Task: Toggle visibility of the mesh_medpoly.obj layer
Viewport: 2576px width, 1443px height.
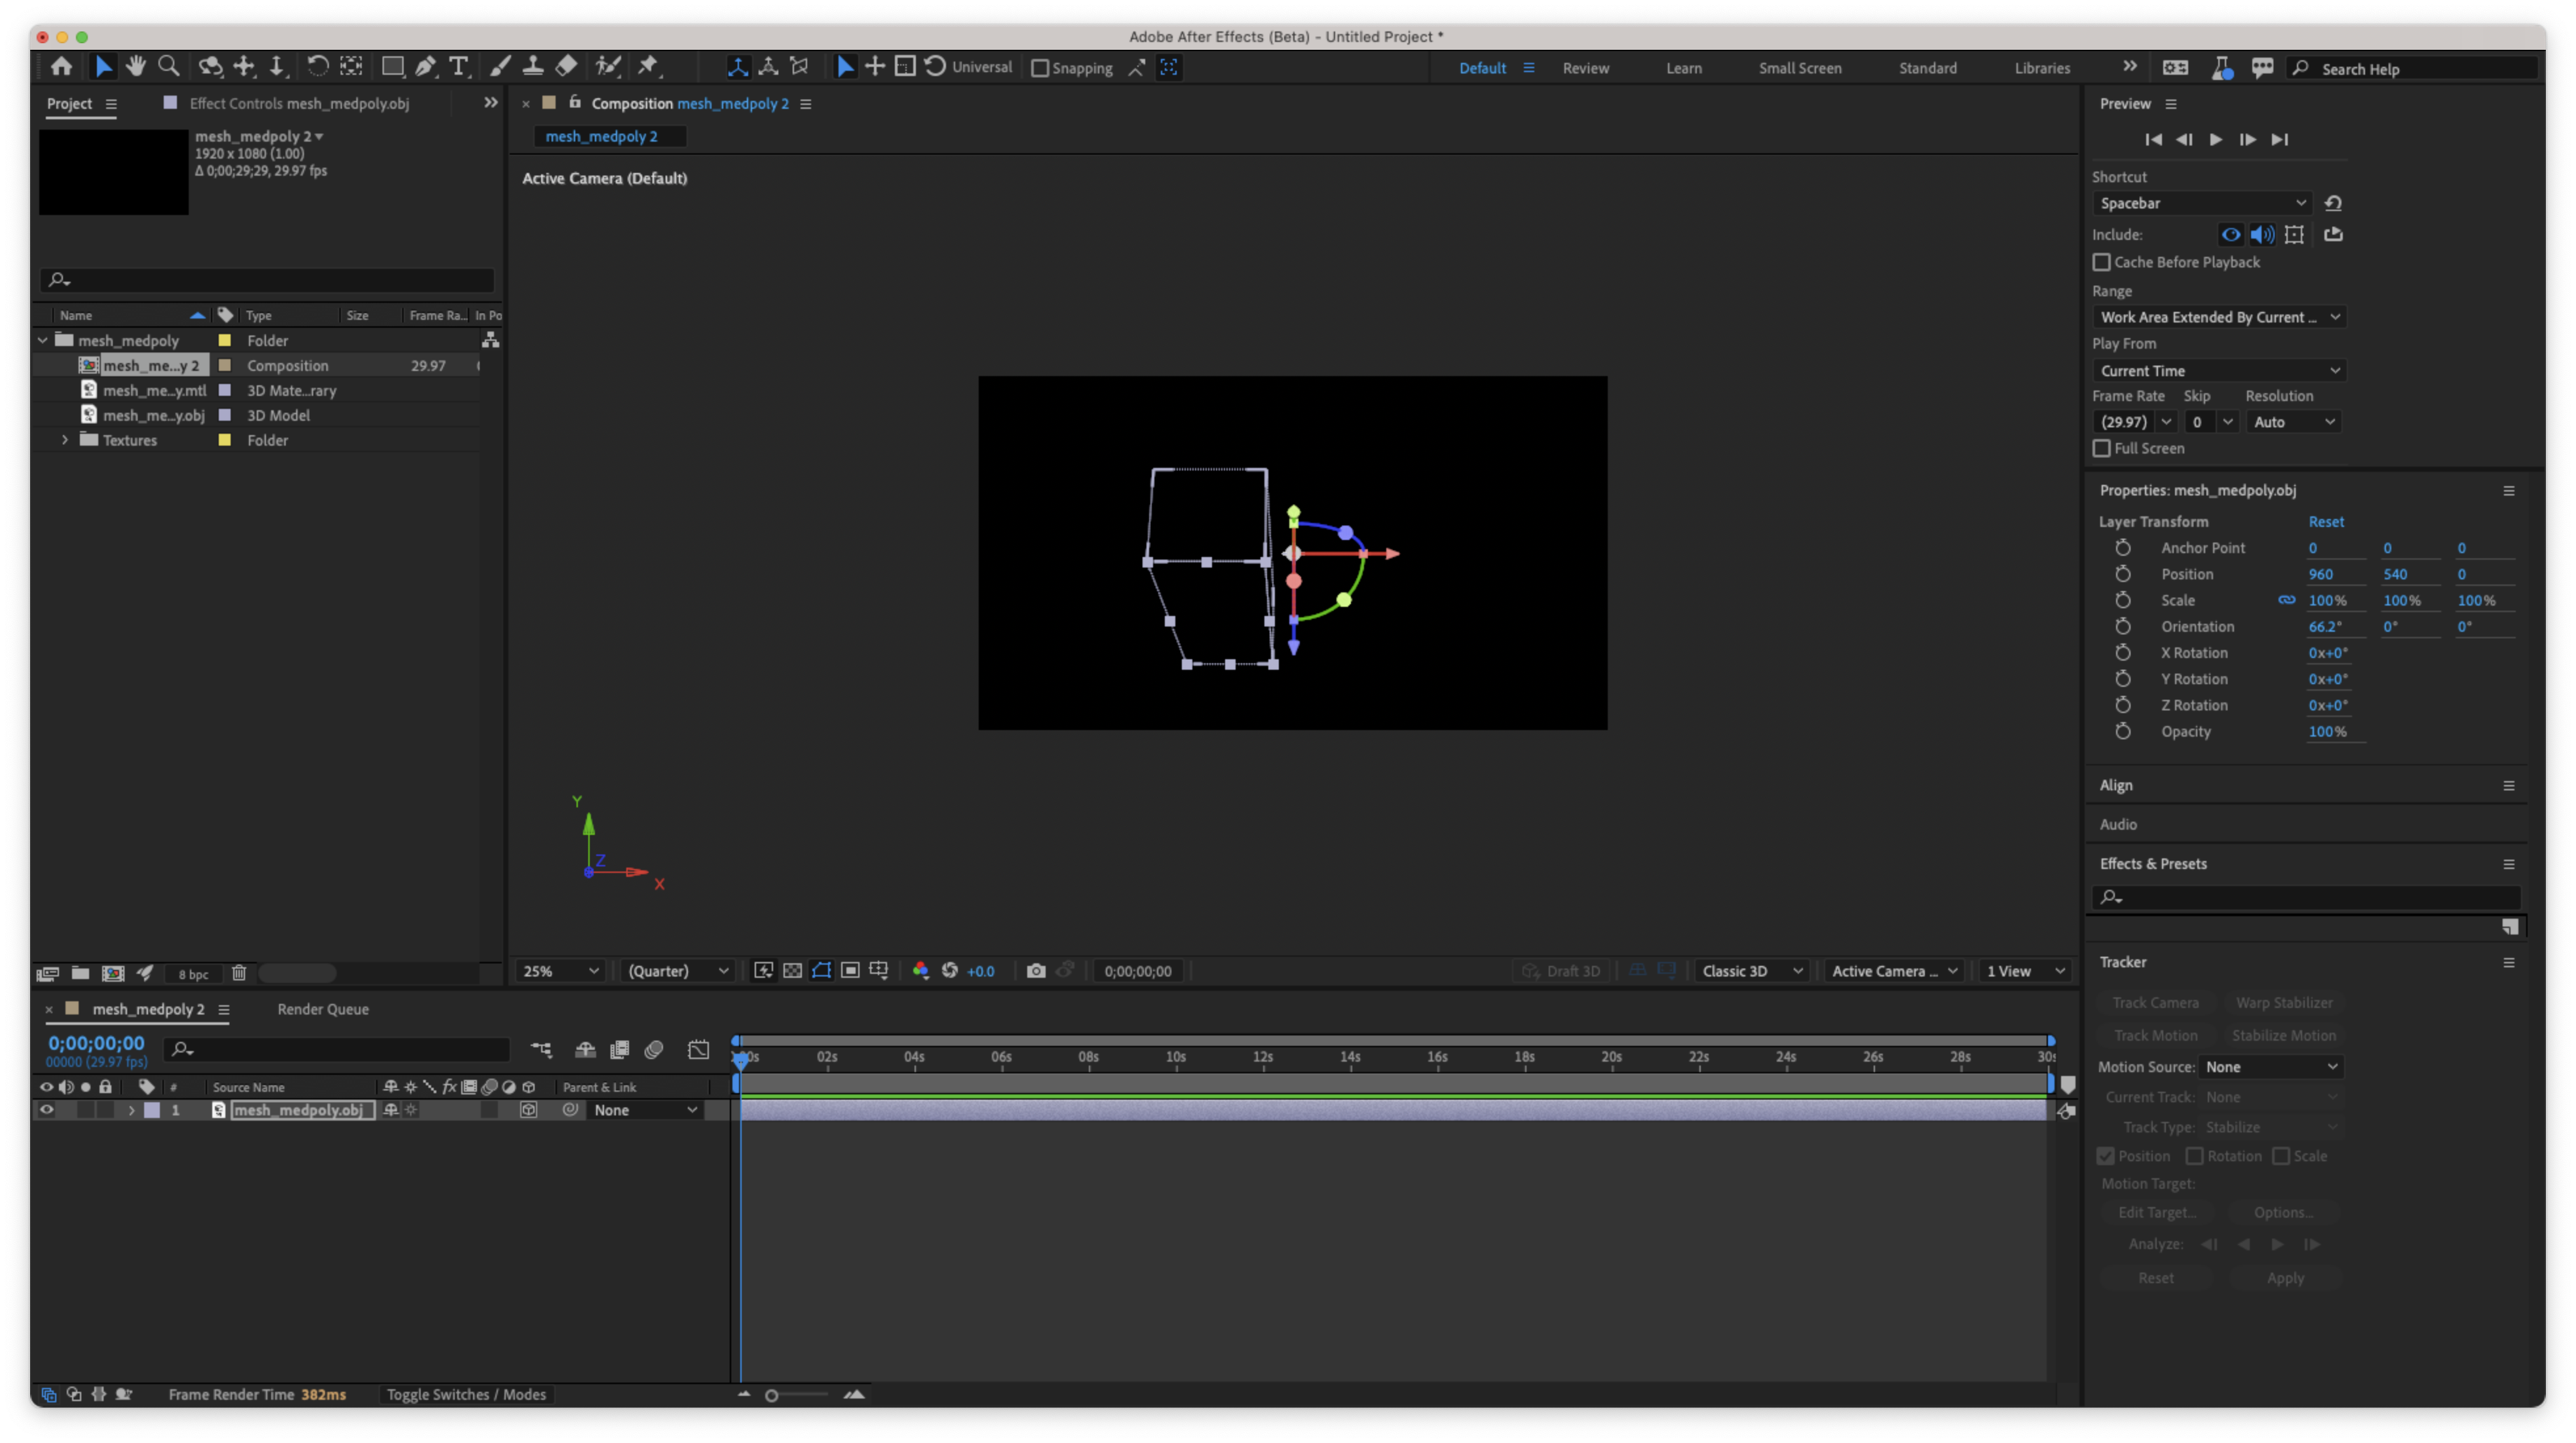Action: 46,1110
